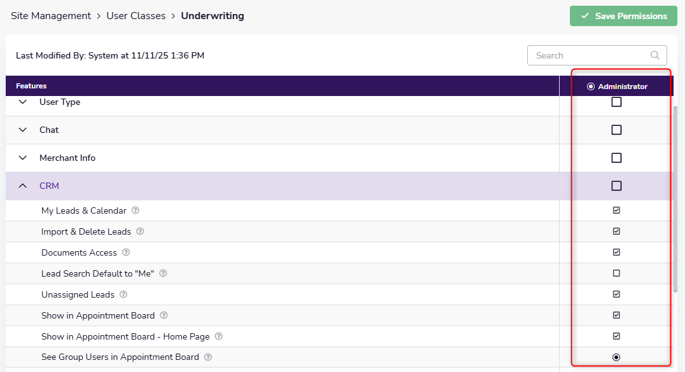Open User Classes breadcrumb link
This screenshot has width=685, height=372.
tap(136, 16)
